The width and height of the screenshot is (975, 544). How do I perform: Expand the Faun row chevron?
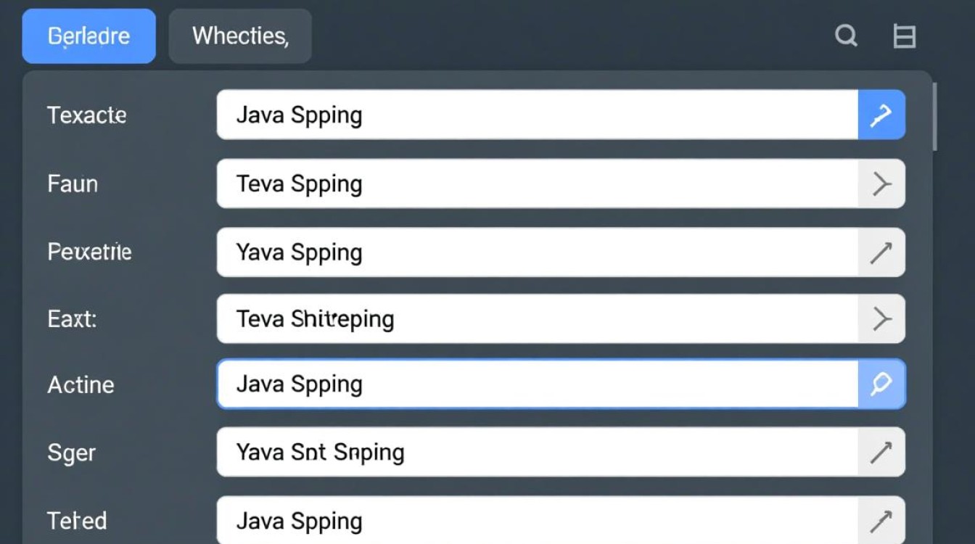[x=881, y=184]
